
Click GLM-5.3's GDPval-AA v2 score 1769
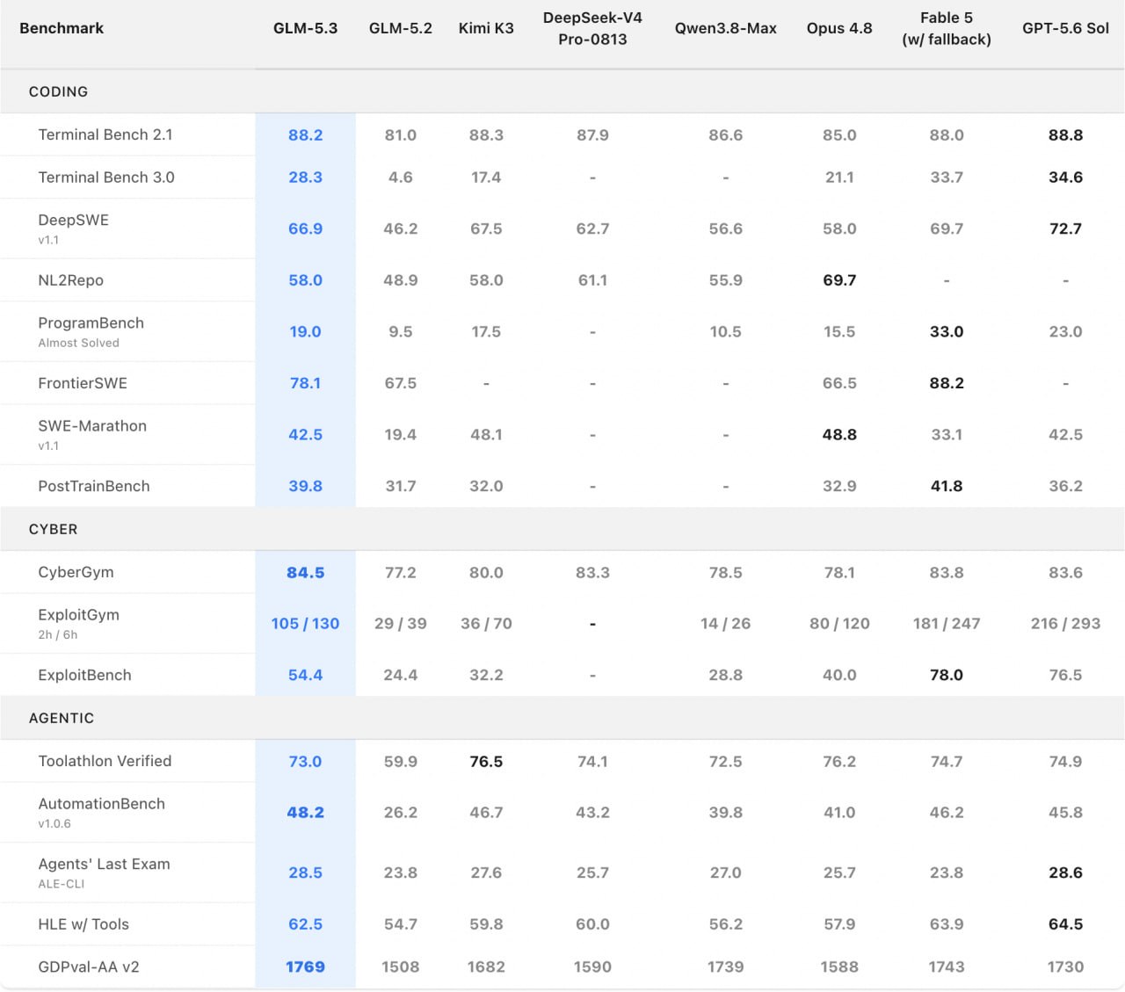(305, 967)
